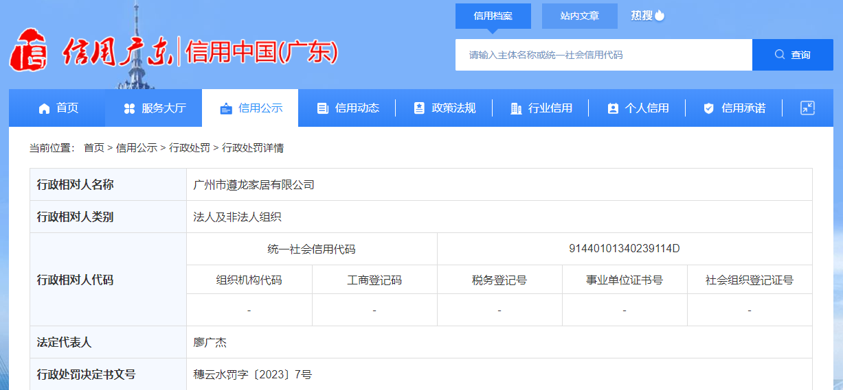The image size is (843, 390).
Task: Click the 行业信用 building icon
Action: [x=516, y=108]
